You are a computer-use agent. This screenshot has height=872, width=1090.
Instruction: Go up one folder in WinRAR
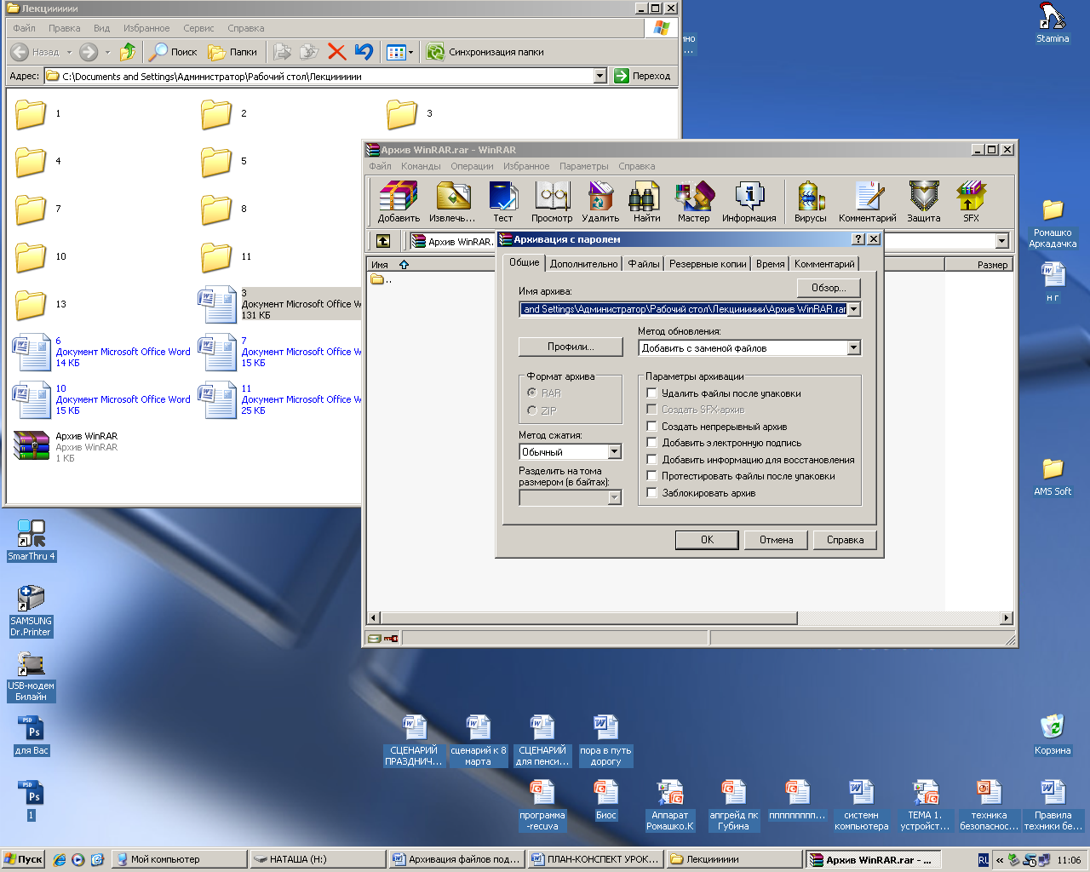click(383, 241)
